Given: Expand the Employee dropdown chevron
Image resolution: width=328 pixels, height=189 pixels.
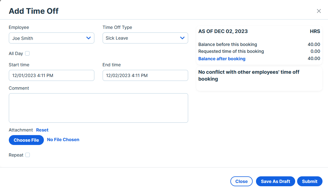Looking at the screenshot, I should [89, 38].
